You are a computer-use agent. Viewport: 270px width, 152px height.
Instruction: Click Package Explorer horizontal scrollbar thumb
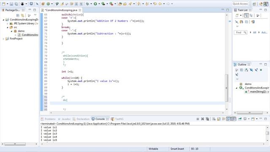pos(15,144)
